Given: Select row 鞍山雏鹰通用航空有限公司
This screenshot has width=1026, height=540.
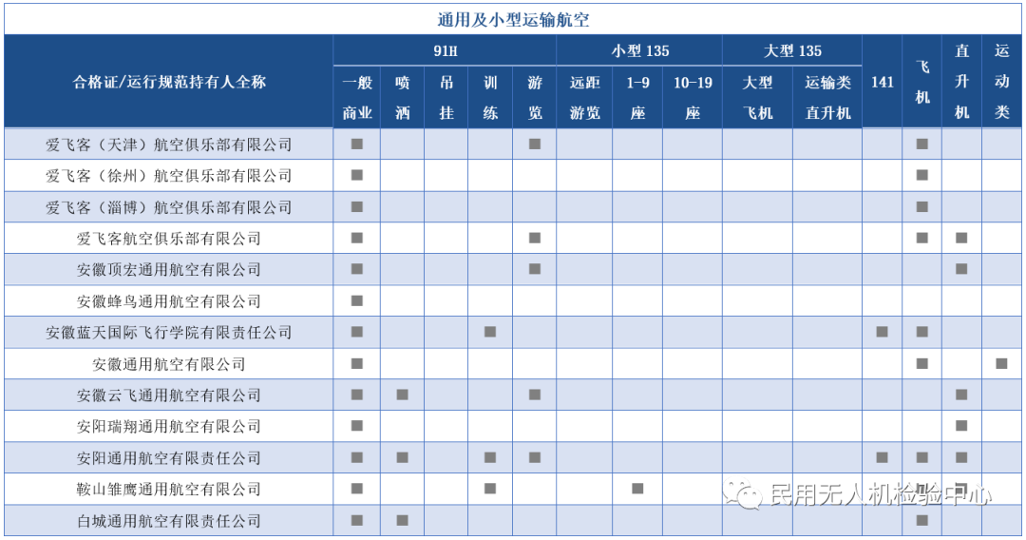Looking at the screenshot, I should (x=513, y=489).
